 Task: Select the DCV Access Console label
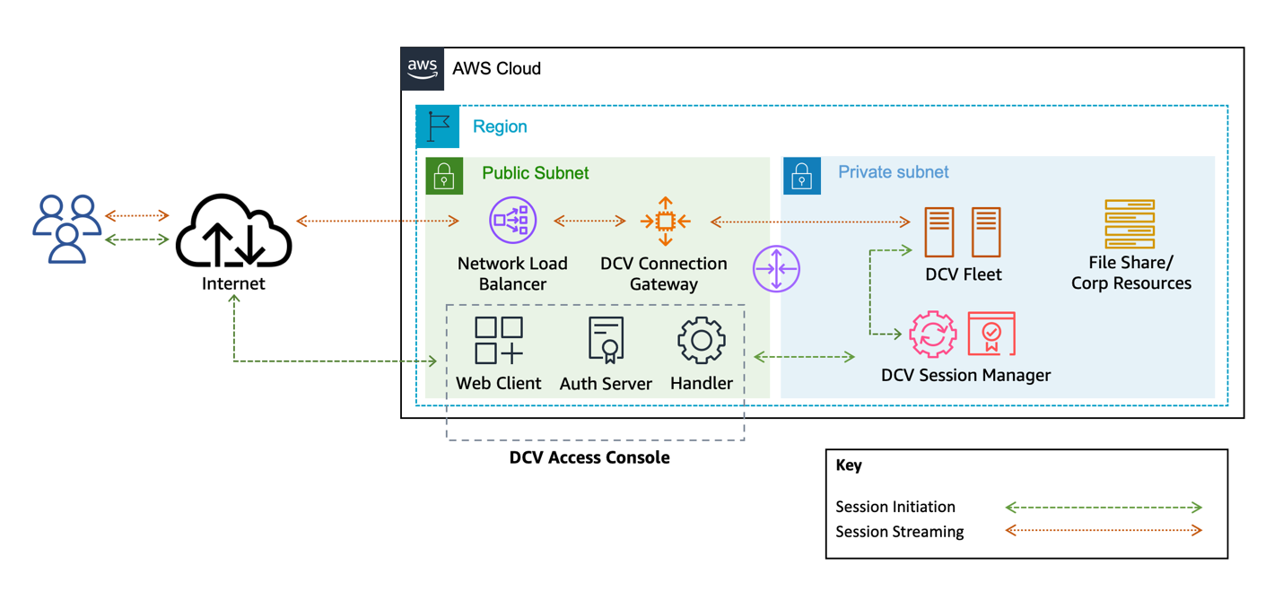click(x=589, y=457)
